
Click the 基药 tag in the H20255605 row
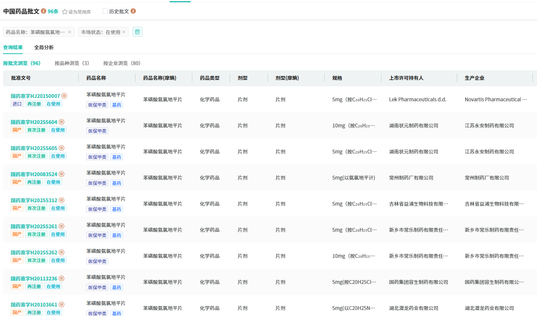[x=117, y=157]
